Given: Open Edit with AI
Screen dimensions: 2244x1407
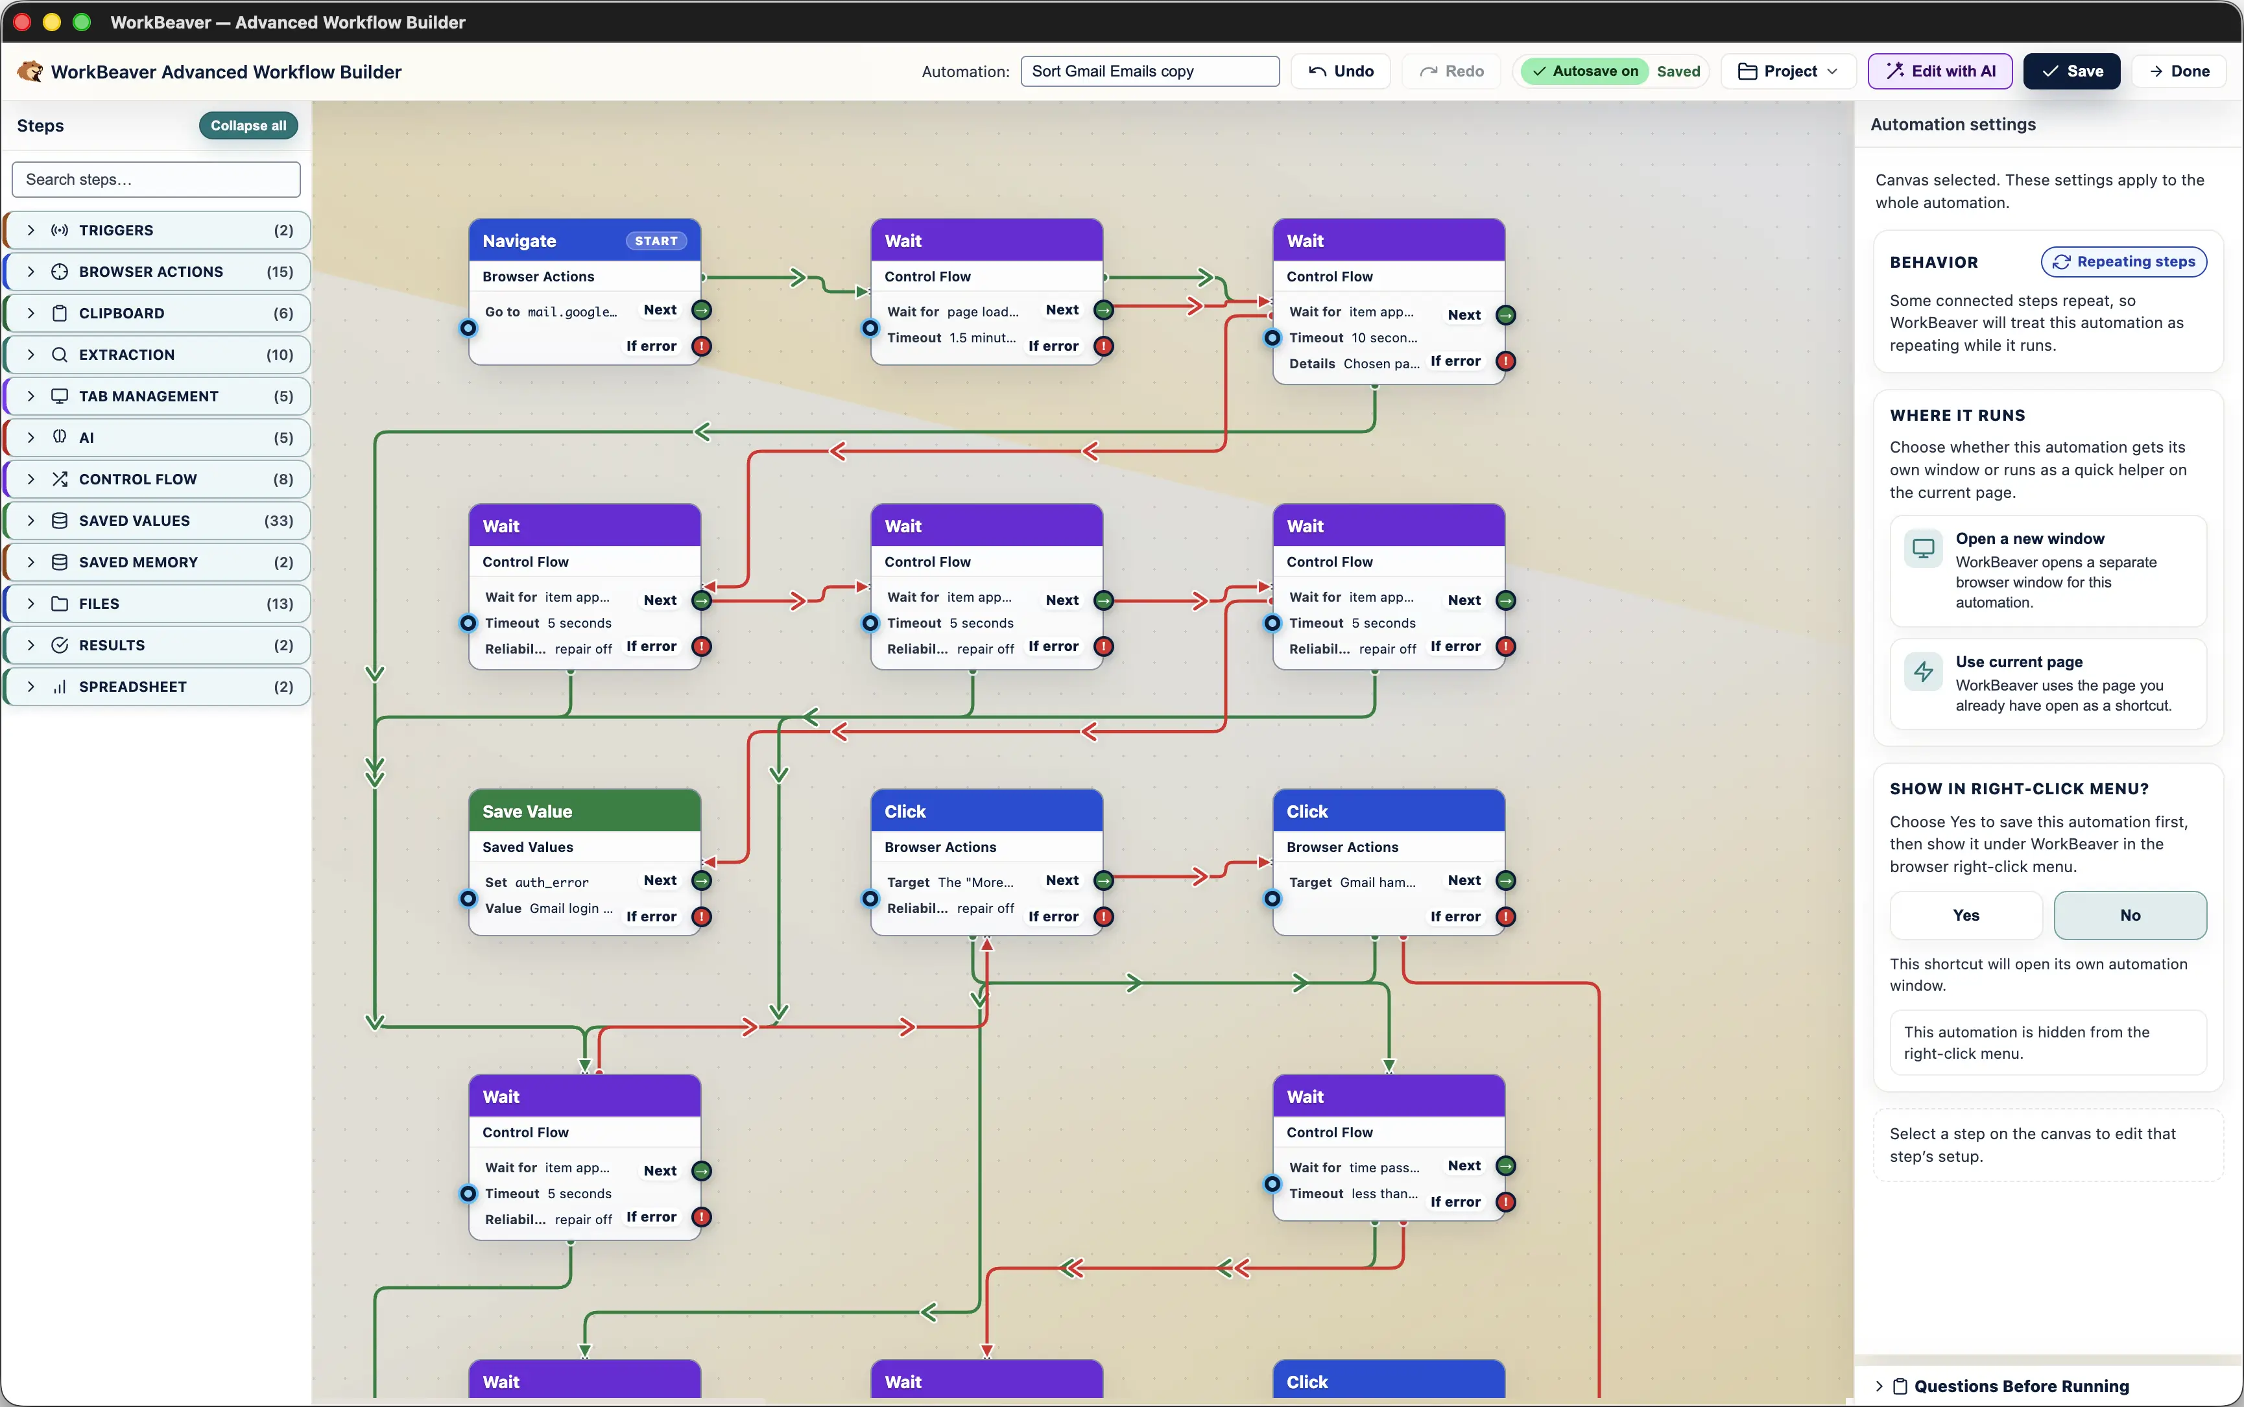Looking at the screenshot, I should 1940,72.
